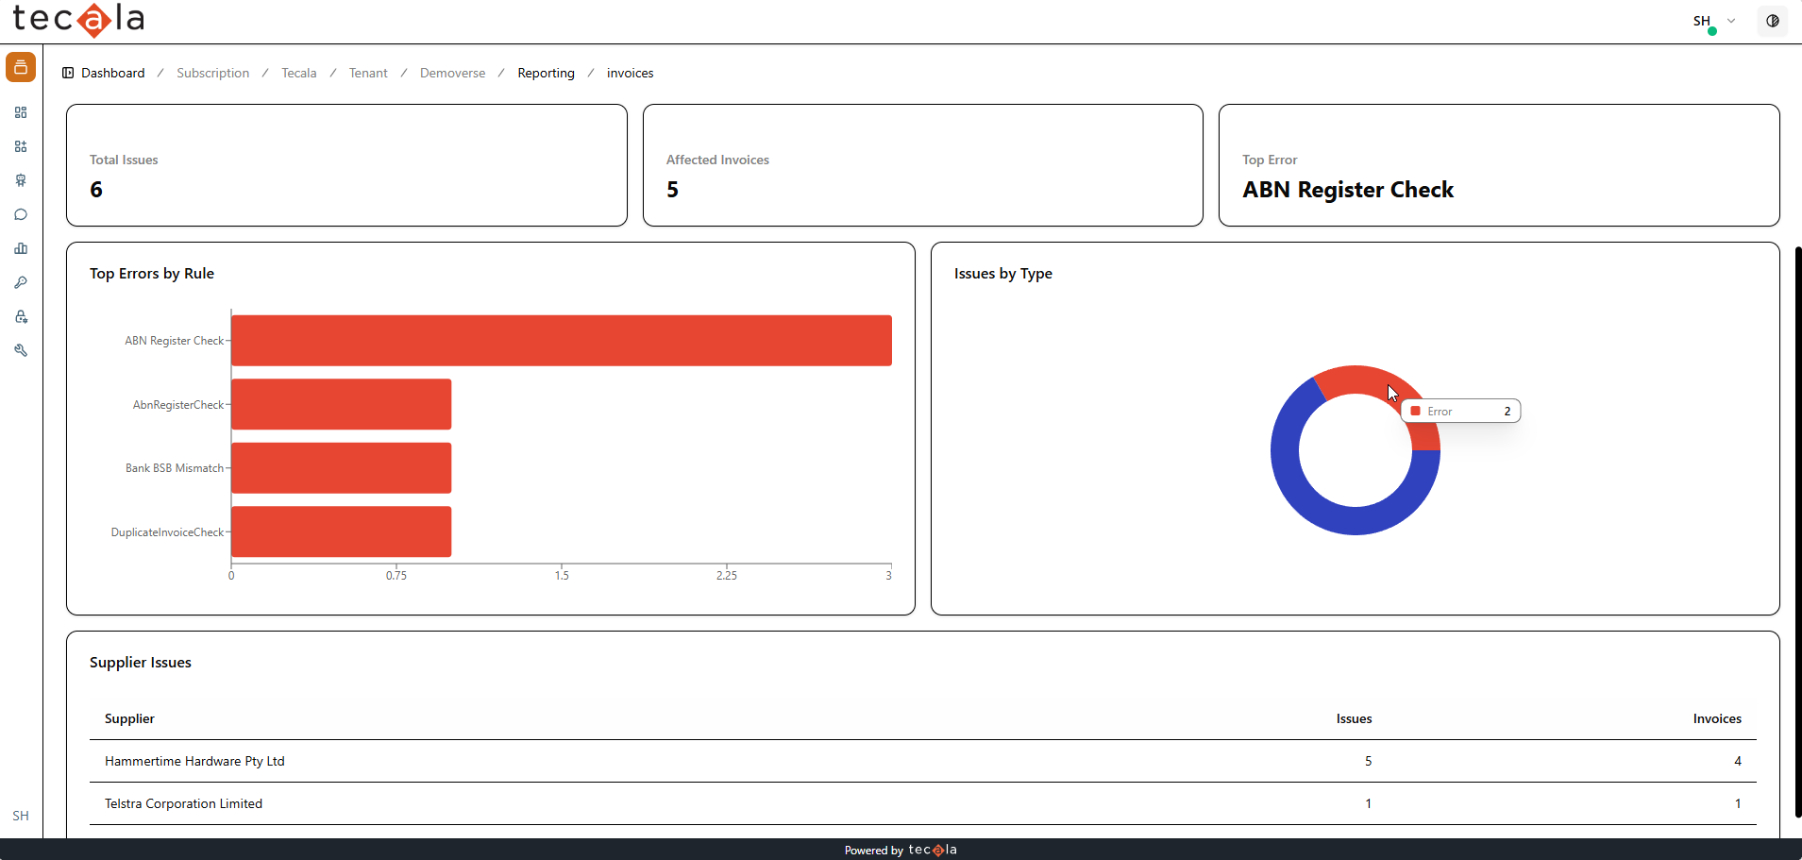
Task: Click the red Error donut segment
Action: [1365, 379]
